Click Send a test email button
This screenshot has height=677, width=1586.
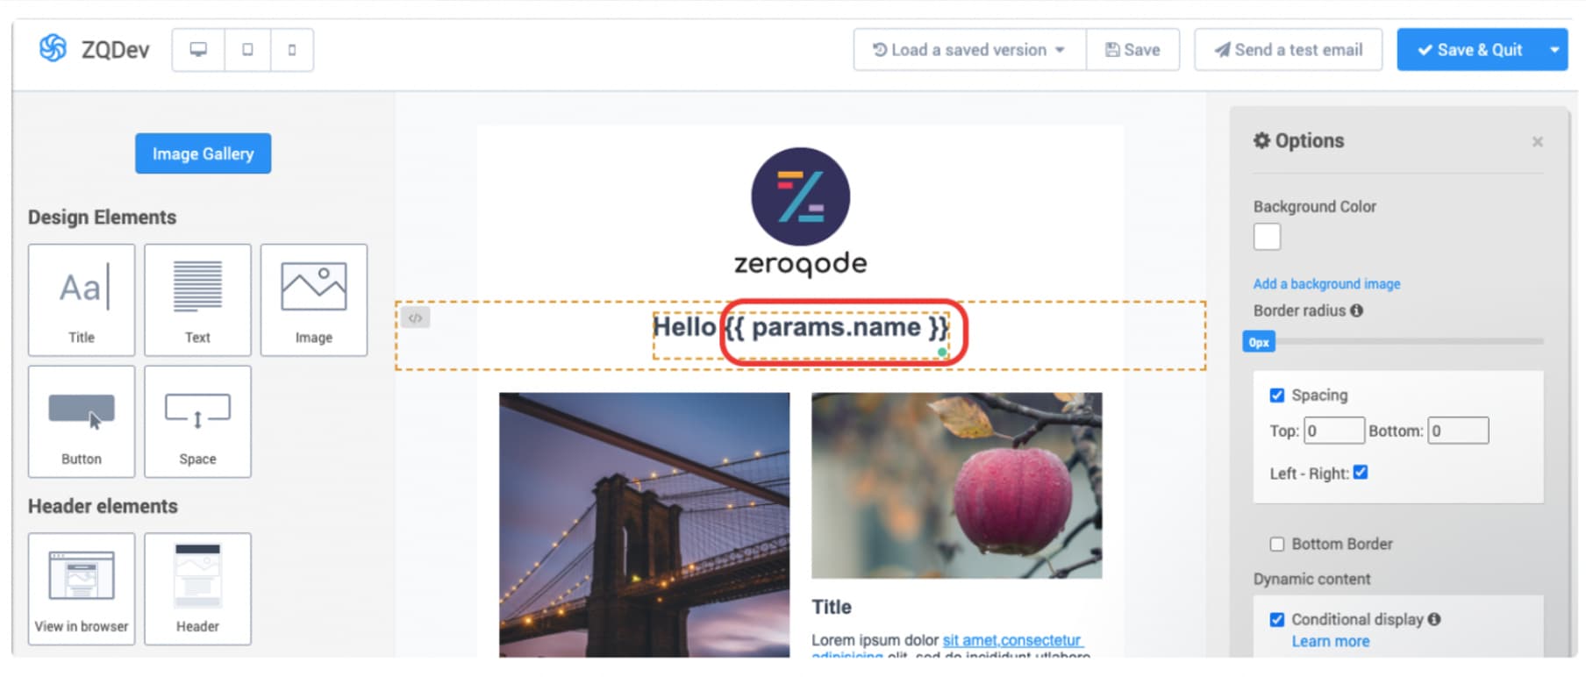[1288, 50]
